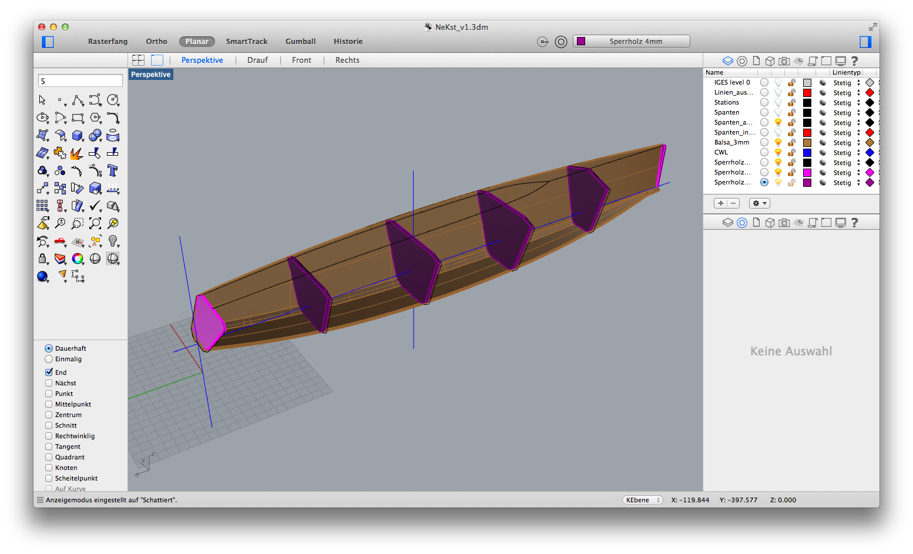
Task: Switch to the Front viewport tab
Action: pyautogui.click(x=301, y=60)
